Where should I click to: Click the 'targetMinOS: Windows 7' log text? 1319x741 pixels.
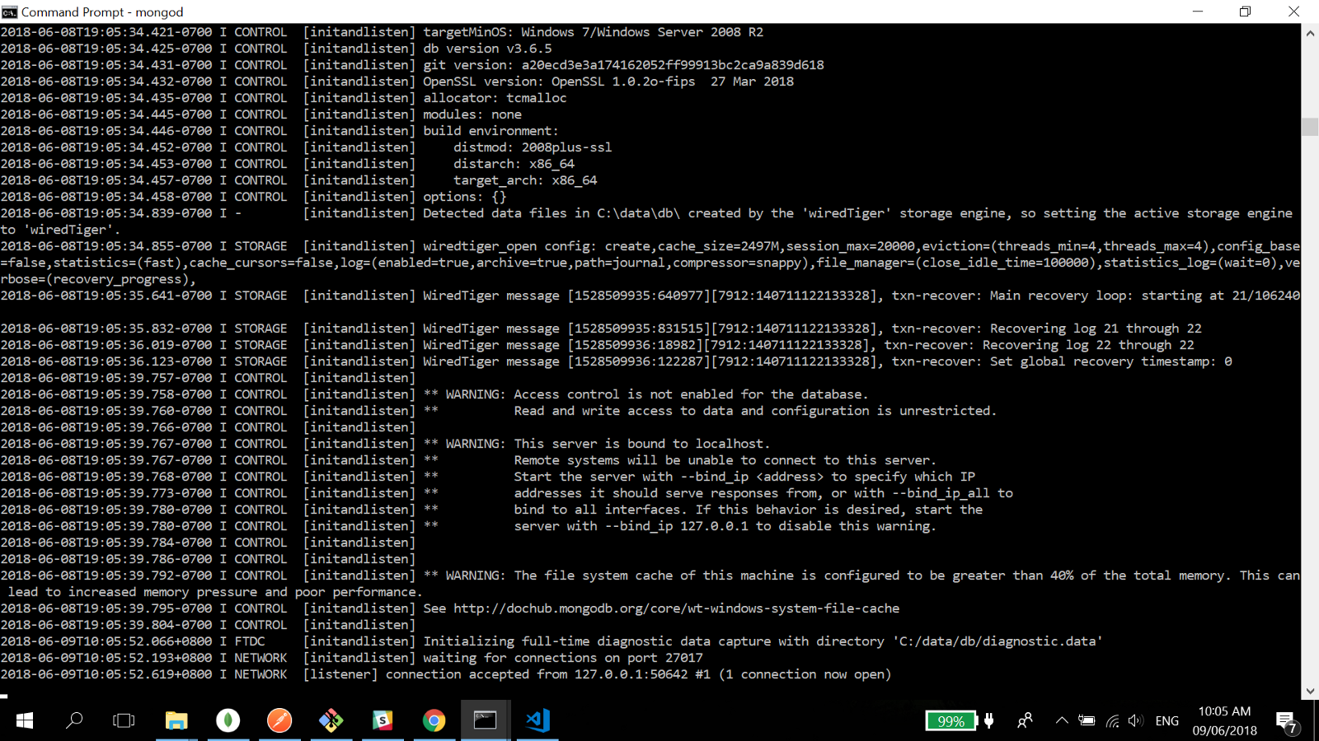click(x=593, y=32)
